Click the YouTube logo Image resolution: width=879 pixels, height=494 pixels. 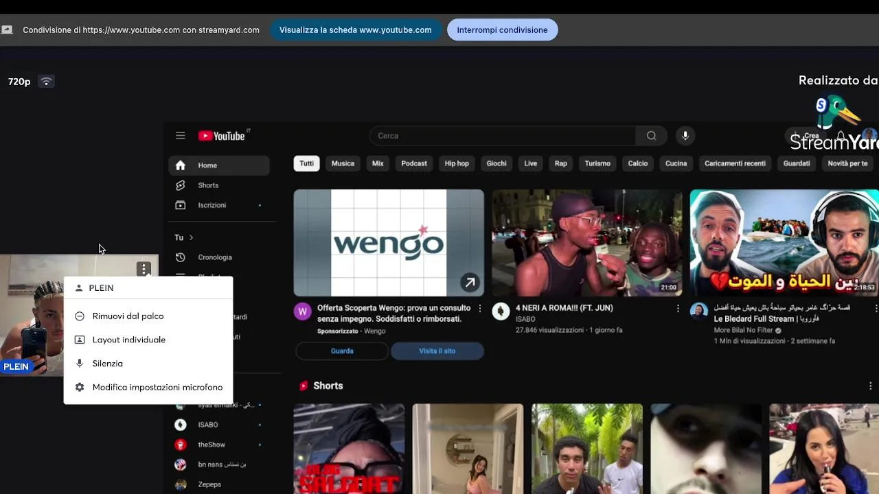[x=222, y=136]
